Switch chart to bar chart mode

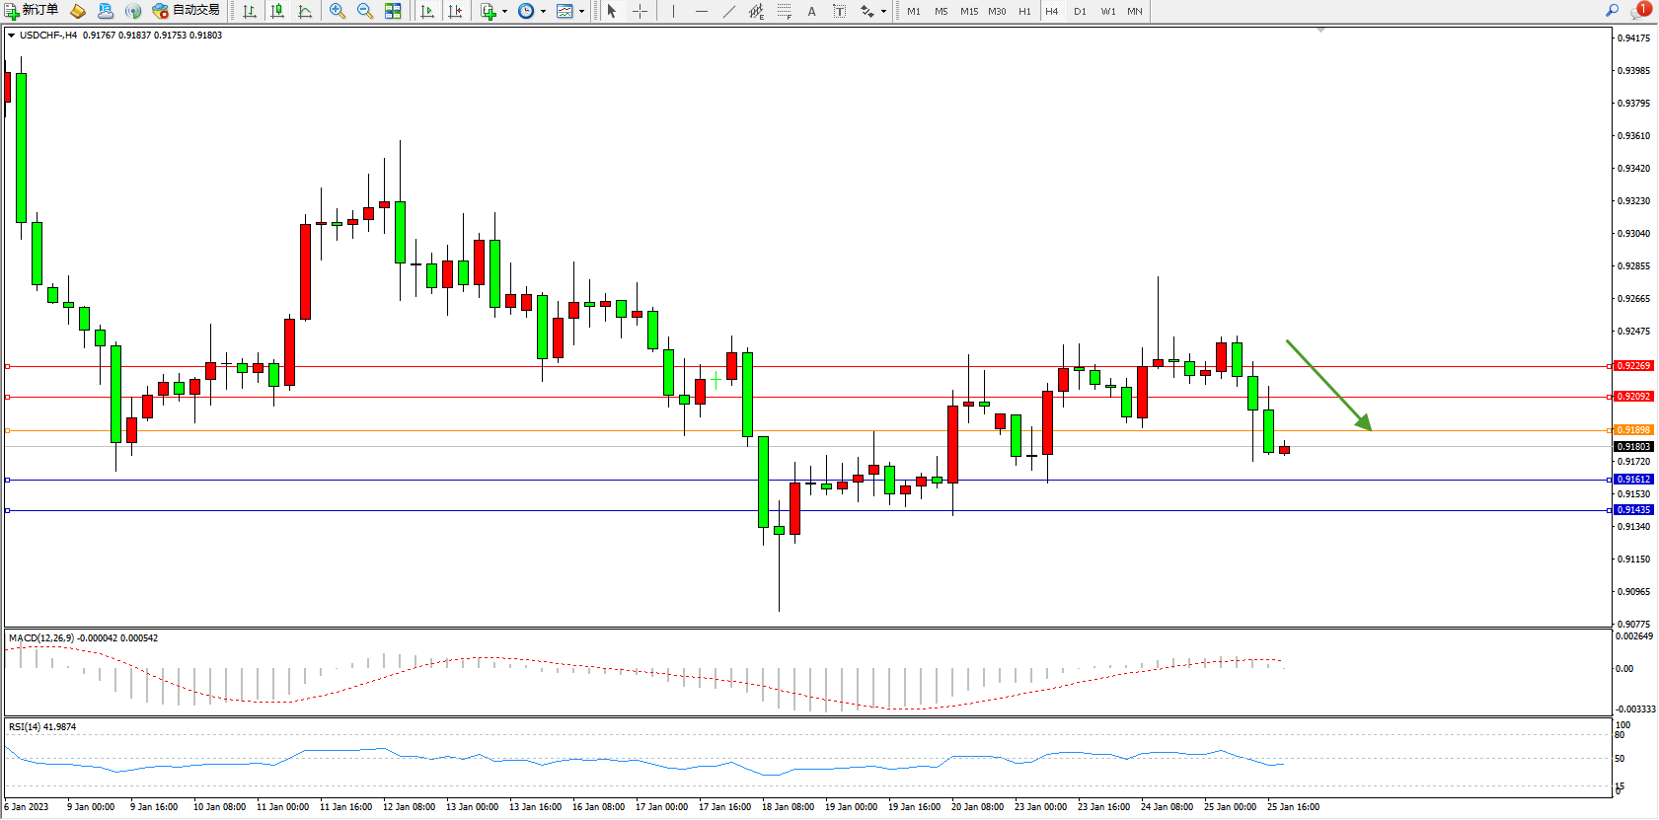pos(250,11)
